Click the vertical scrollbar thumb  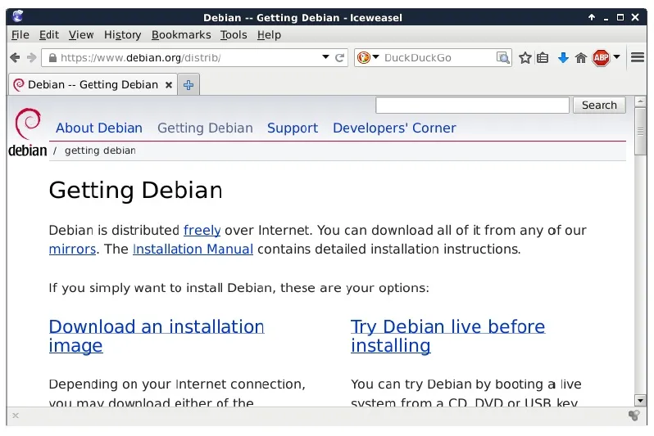(640, 131)
